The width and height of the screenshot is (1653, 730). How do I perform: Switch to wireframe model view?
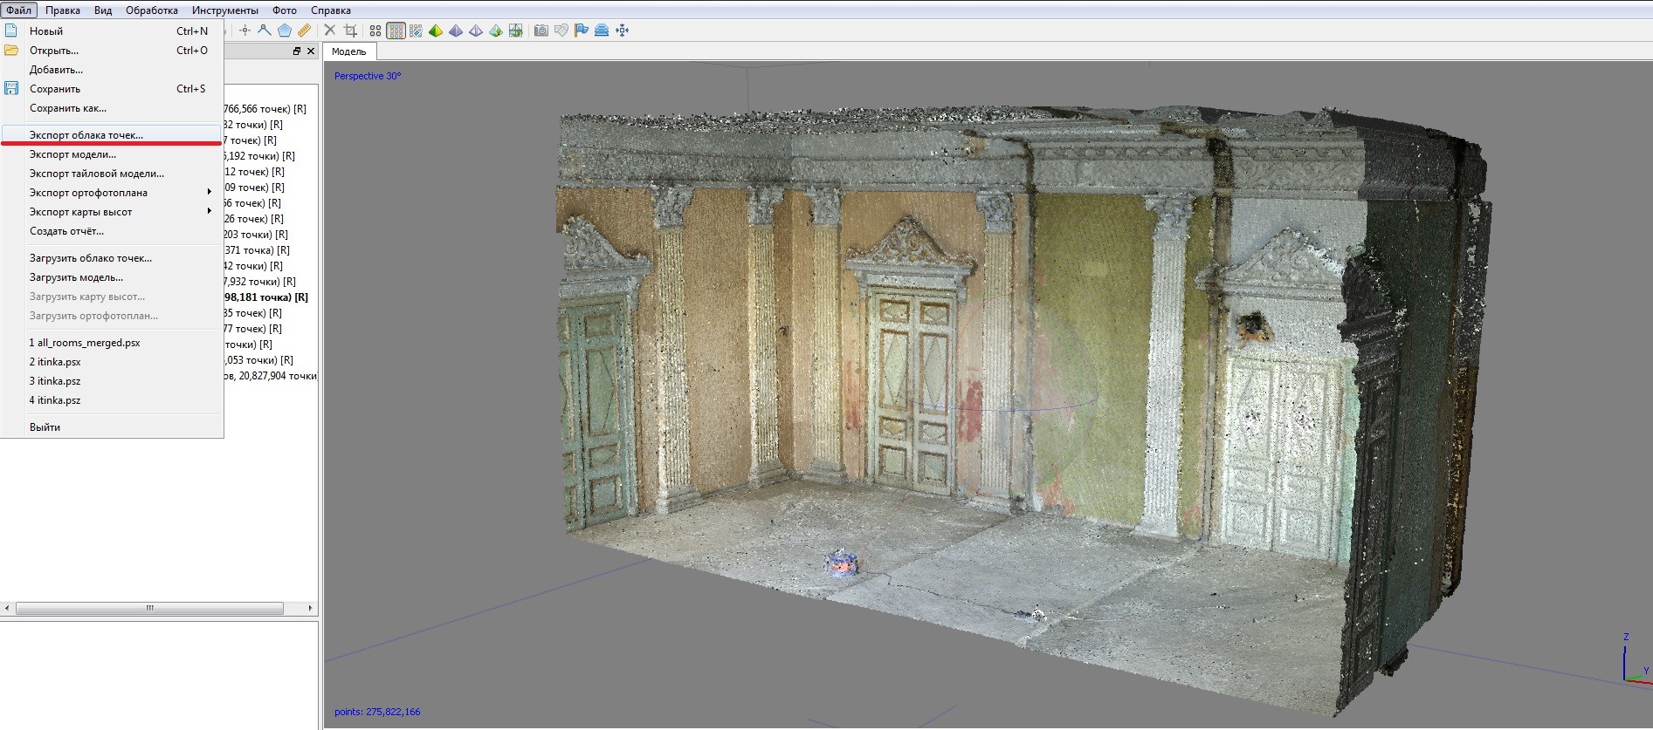[476, 31]
